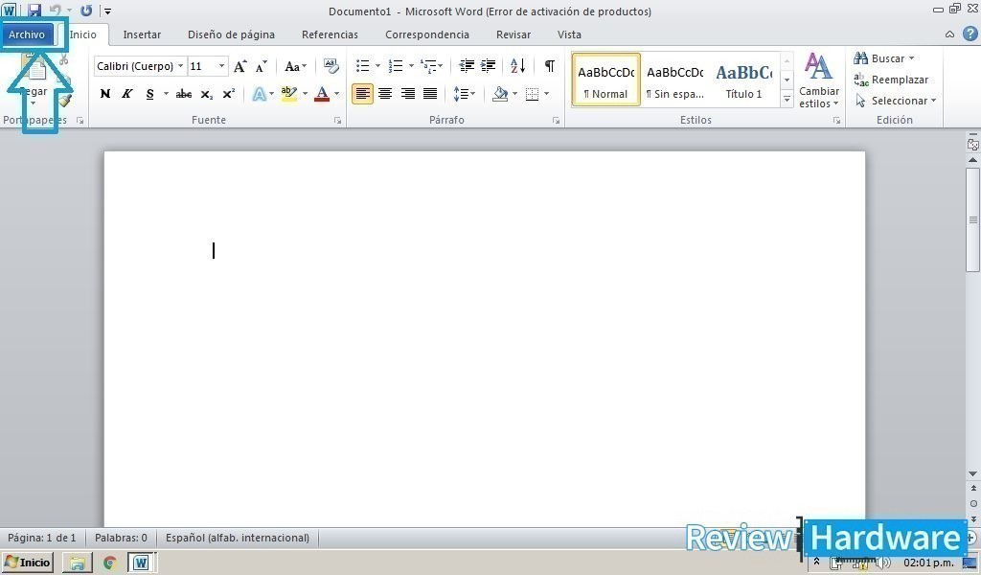Apply the Título 1 style
981x575 pixels.
point(743,80)
